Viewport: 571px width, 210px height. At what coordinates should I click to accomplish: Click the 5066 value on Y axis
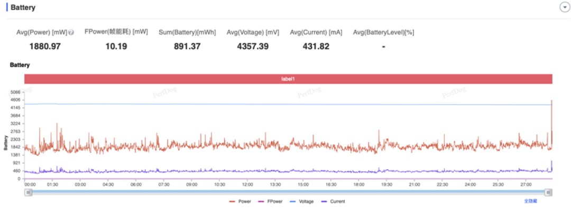point(16,92)
